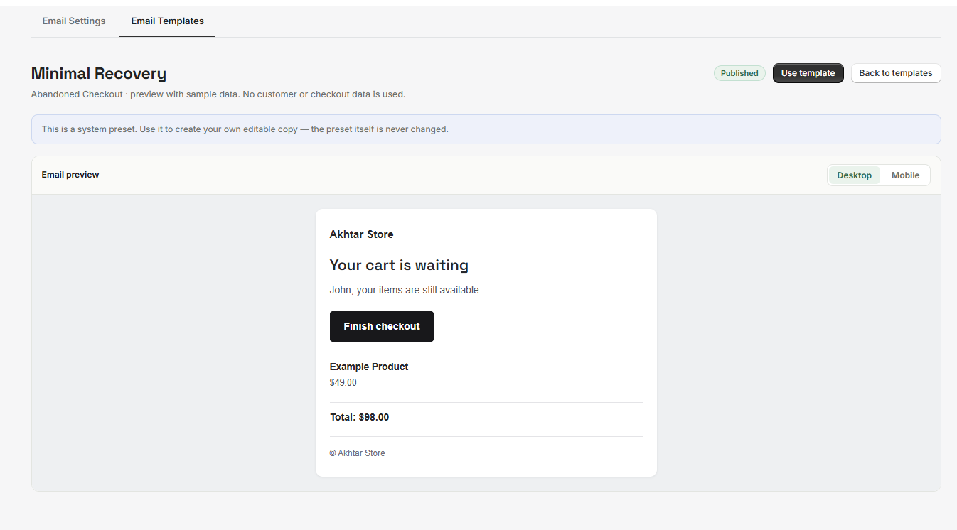This screenshot has width=957, height=530.
Task: Click the Finish checkout button in preview
Action: [x=382, y=326]
